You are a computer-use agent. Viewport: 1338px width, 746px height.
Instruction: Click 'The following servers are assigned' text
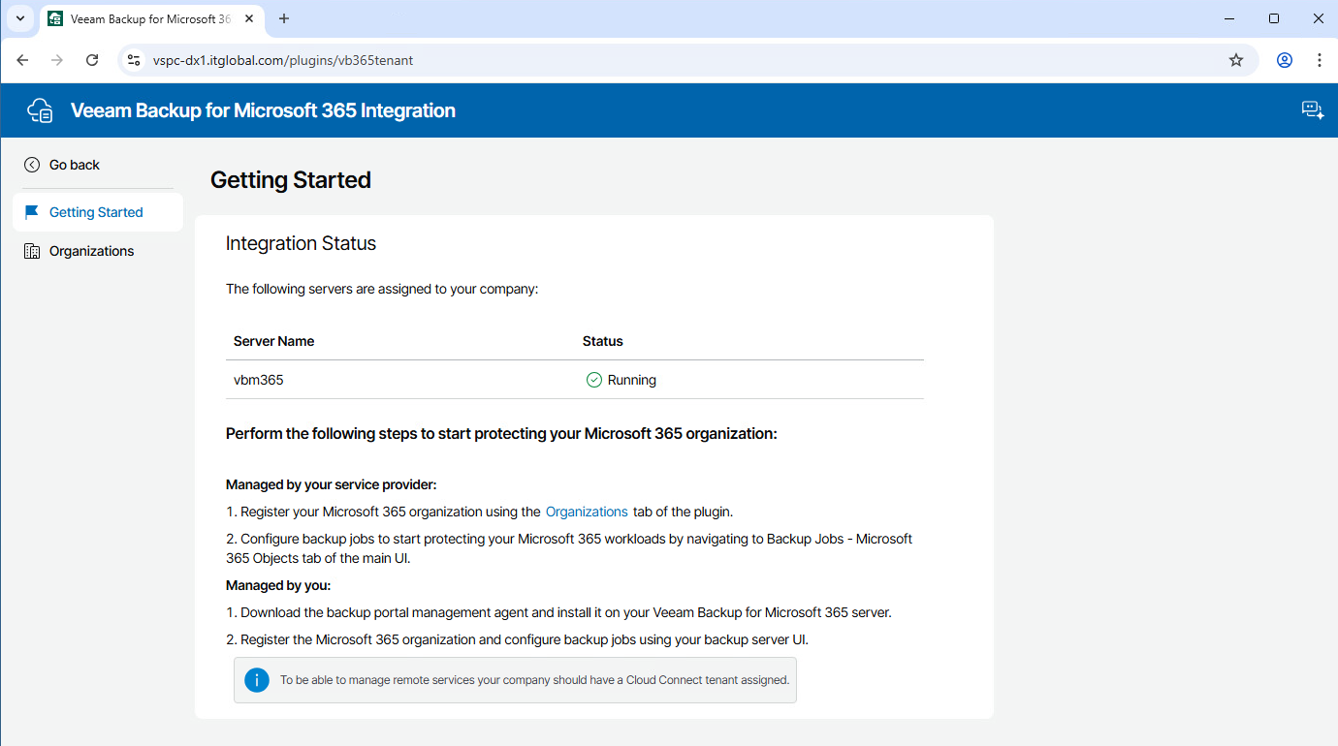point(382,289)
